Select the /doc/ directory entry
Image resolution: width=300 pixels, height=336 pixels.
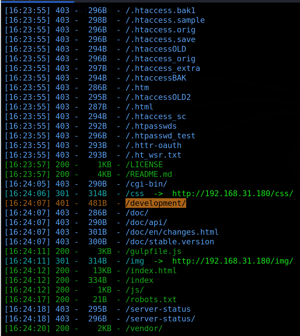pyautogui.click(x=137, y=213)
